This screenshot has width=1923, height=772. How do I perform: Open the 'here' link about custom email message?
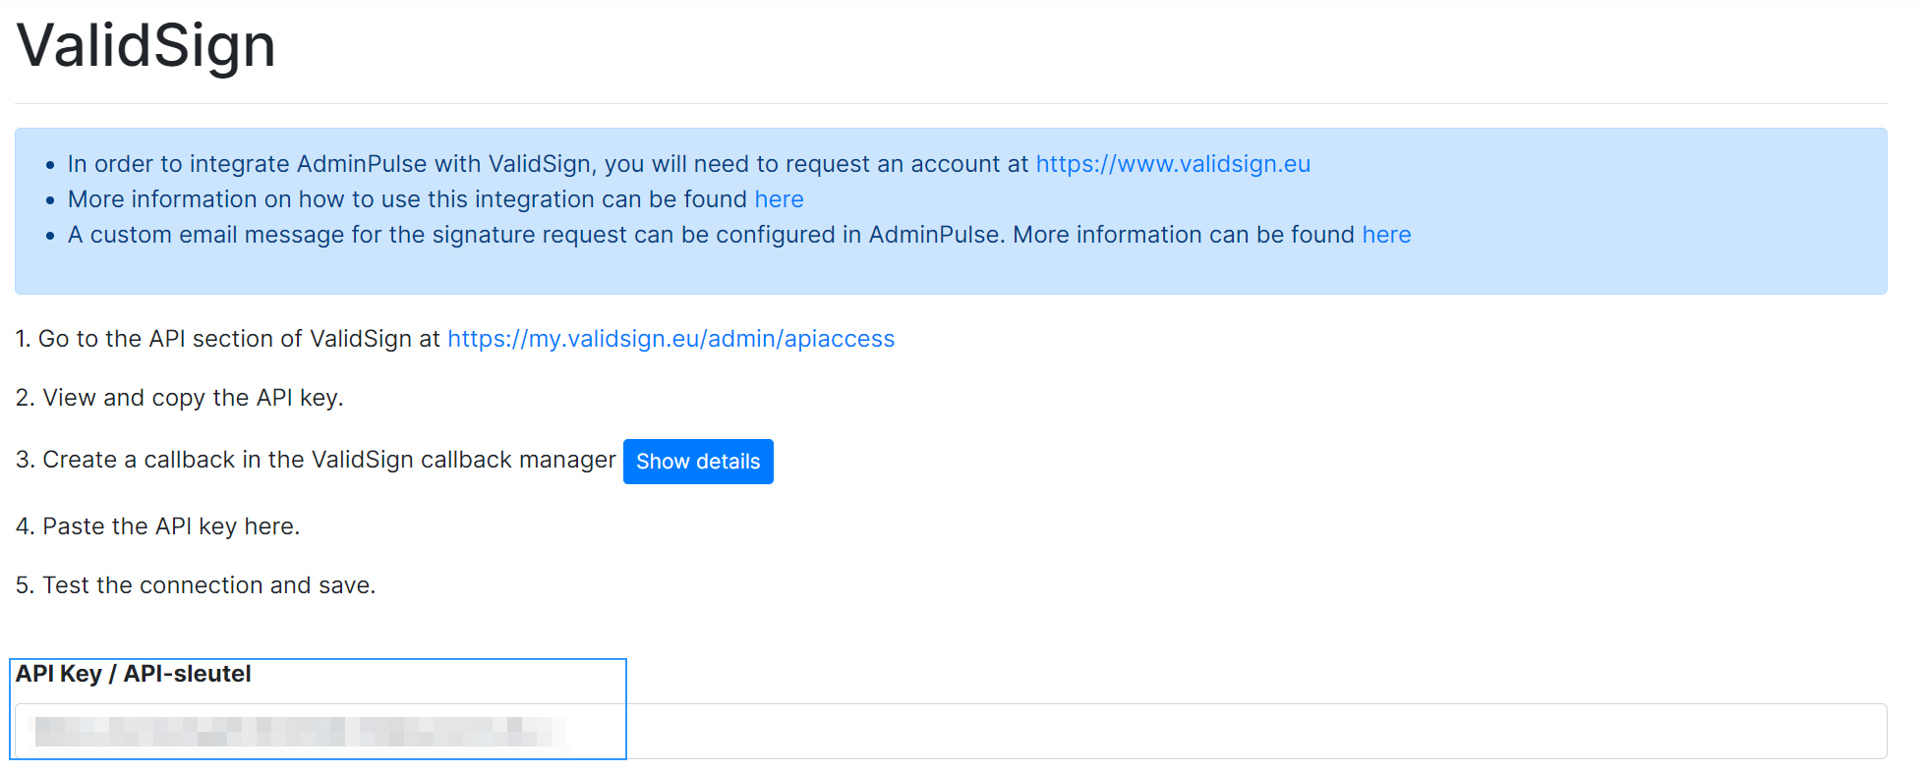point(1386,235)
